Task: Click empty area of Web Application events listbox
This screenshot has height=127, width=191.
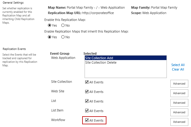Action: (x=125, y=72)
